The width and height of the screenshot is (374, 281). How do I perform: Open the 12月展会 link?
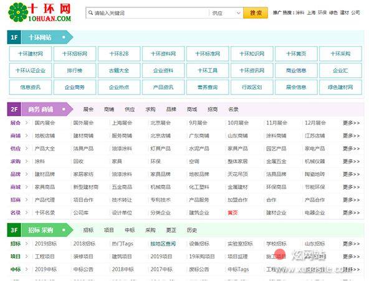tap(315, 122)
